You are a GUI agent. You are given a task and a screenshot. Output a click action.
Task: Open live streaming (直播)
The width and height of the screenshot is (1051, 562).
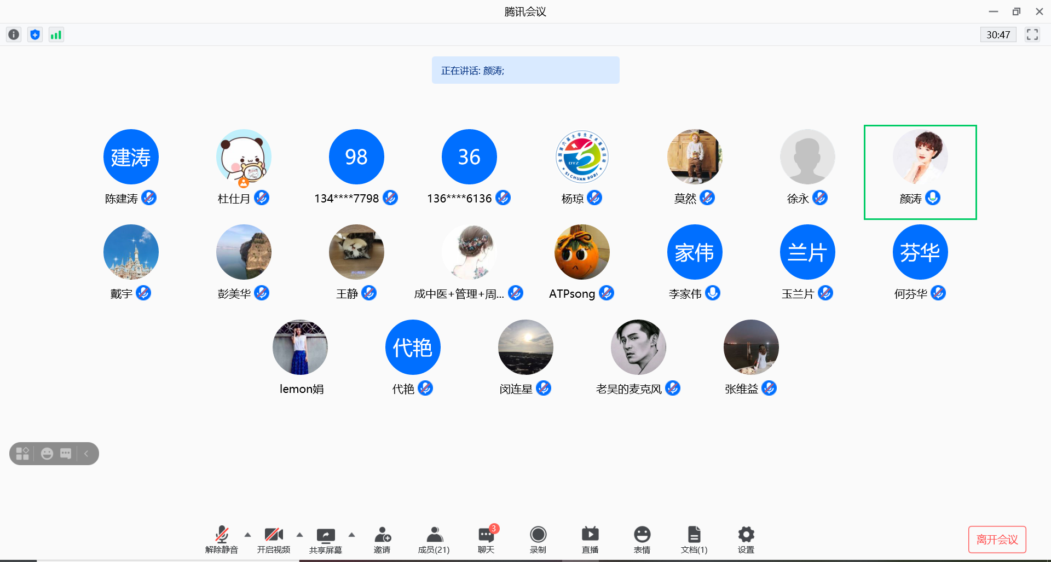pos(590,540)
